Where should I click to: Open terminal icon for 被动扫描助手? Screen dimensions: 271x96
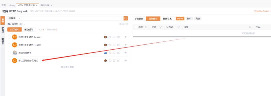click(x=114, y=53)
